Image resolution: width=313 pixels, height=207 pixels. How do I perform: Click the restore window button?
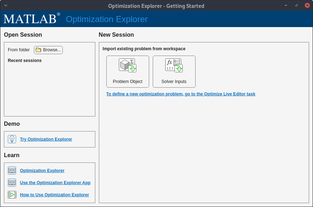[296, 5]
